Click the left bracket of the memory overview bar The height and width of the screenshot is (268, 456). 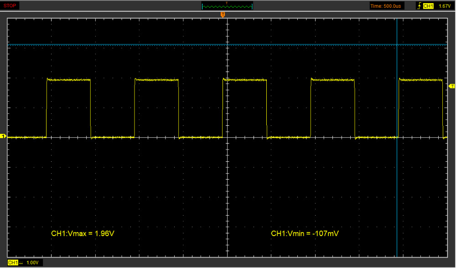pos(202,6)
